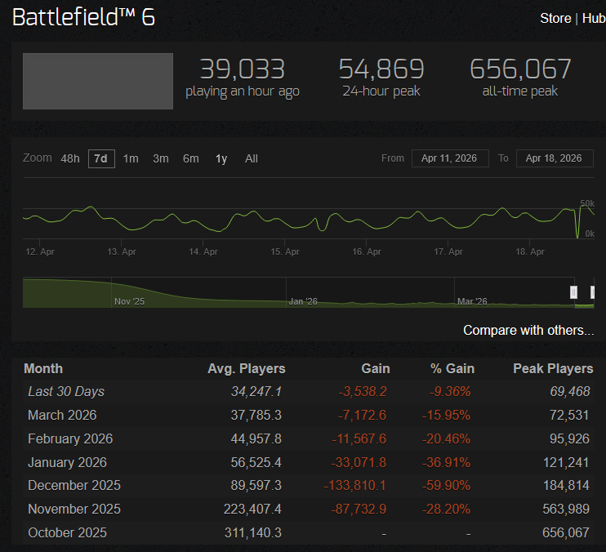Click percent gain -28.20%

tap(446, 509)
